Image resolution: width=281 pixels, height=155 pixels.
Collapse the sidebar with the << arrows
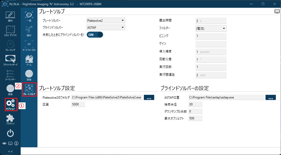[10, 151]
